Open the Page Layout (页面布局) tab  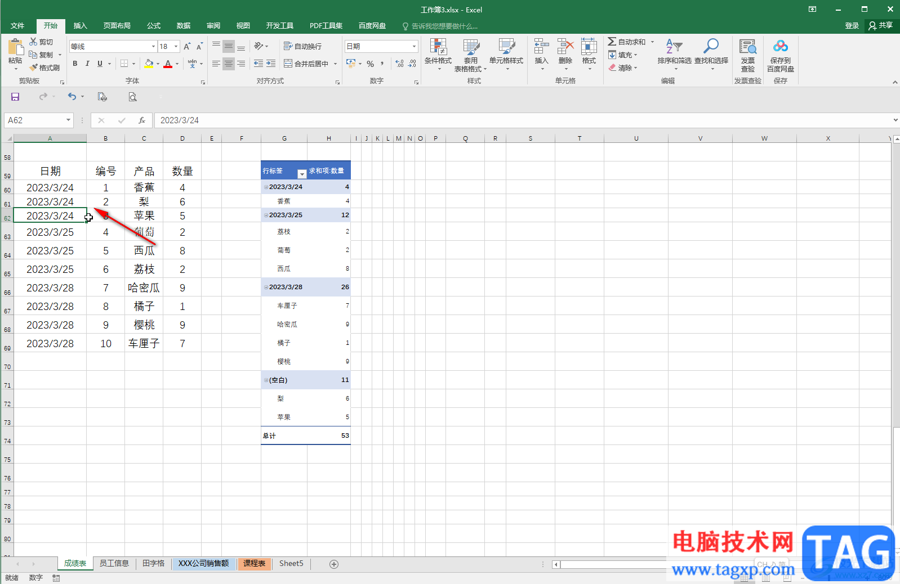click(117, 26)
